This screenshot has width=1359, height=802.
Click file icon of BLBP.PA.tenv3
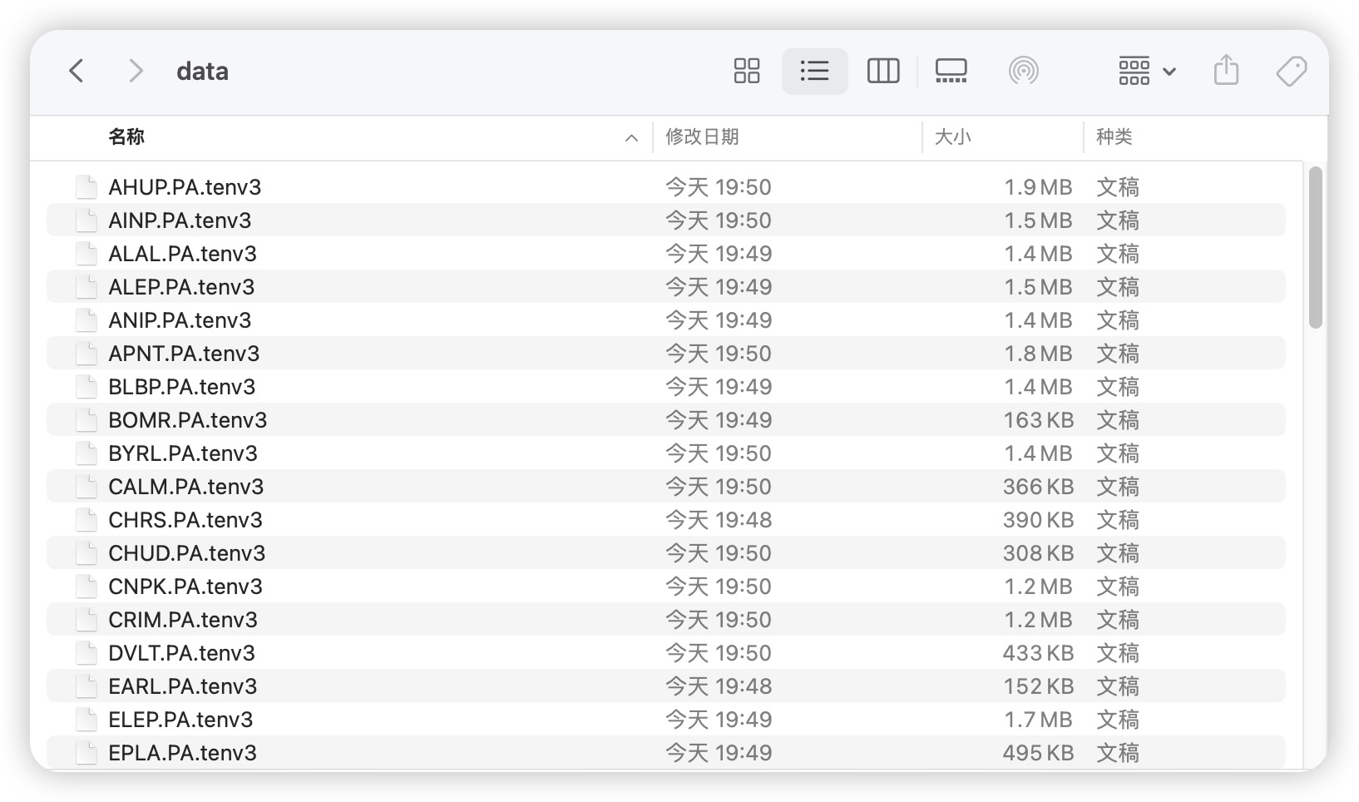click(x=86, y=387)
